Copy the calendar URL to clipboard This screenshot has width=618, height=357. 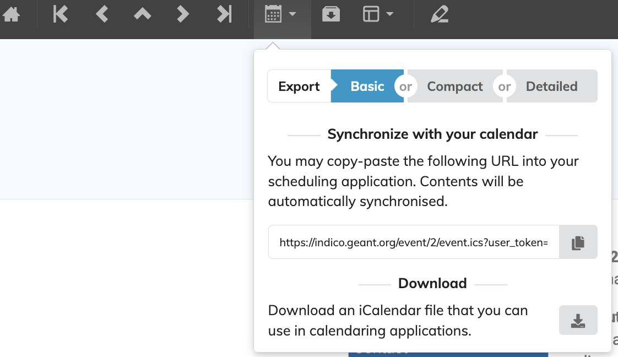click(578, 242)
